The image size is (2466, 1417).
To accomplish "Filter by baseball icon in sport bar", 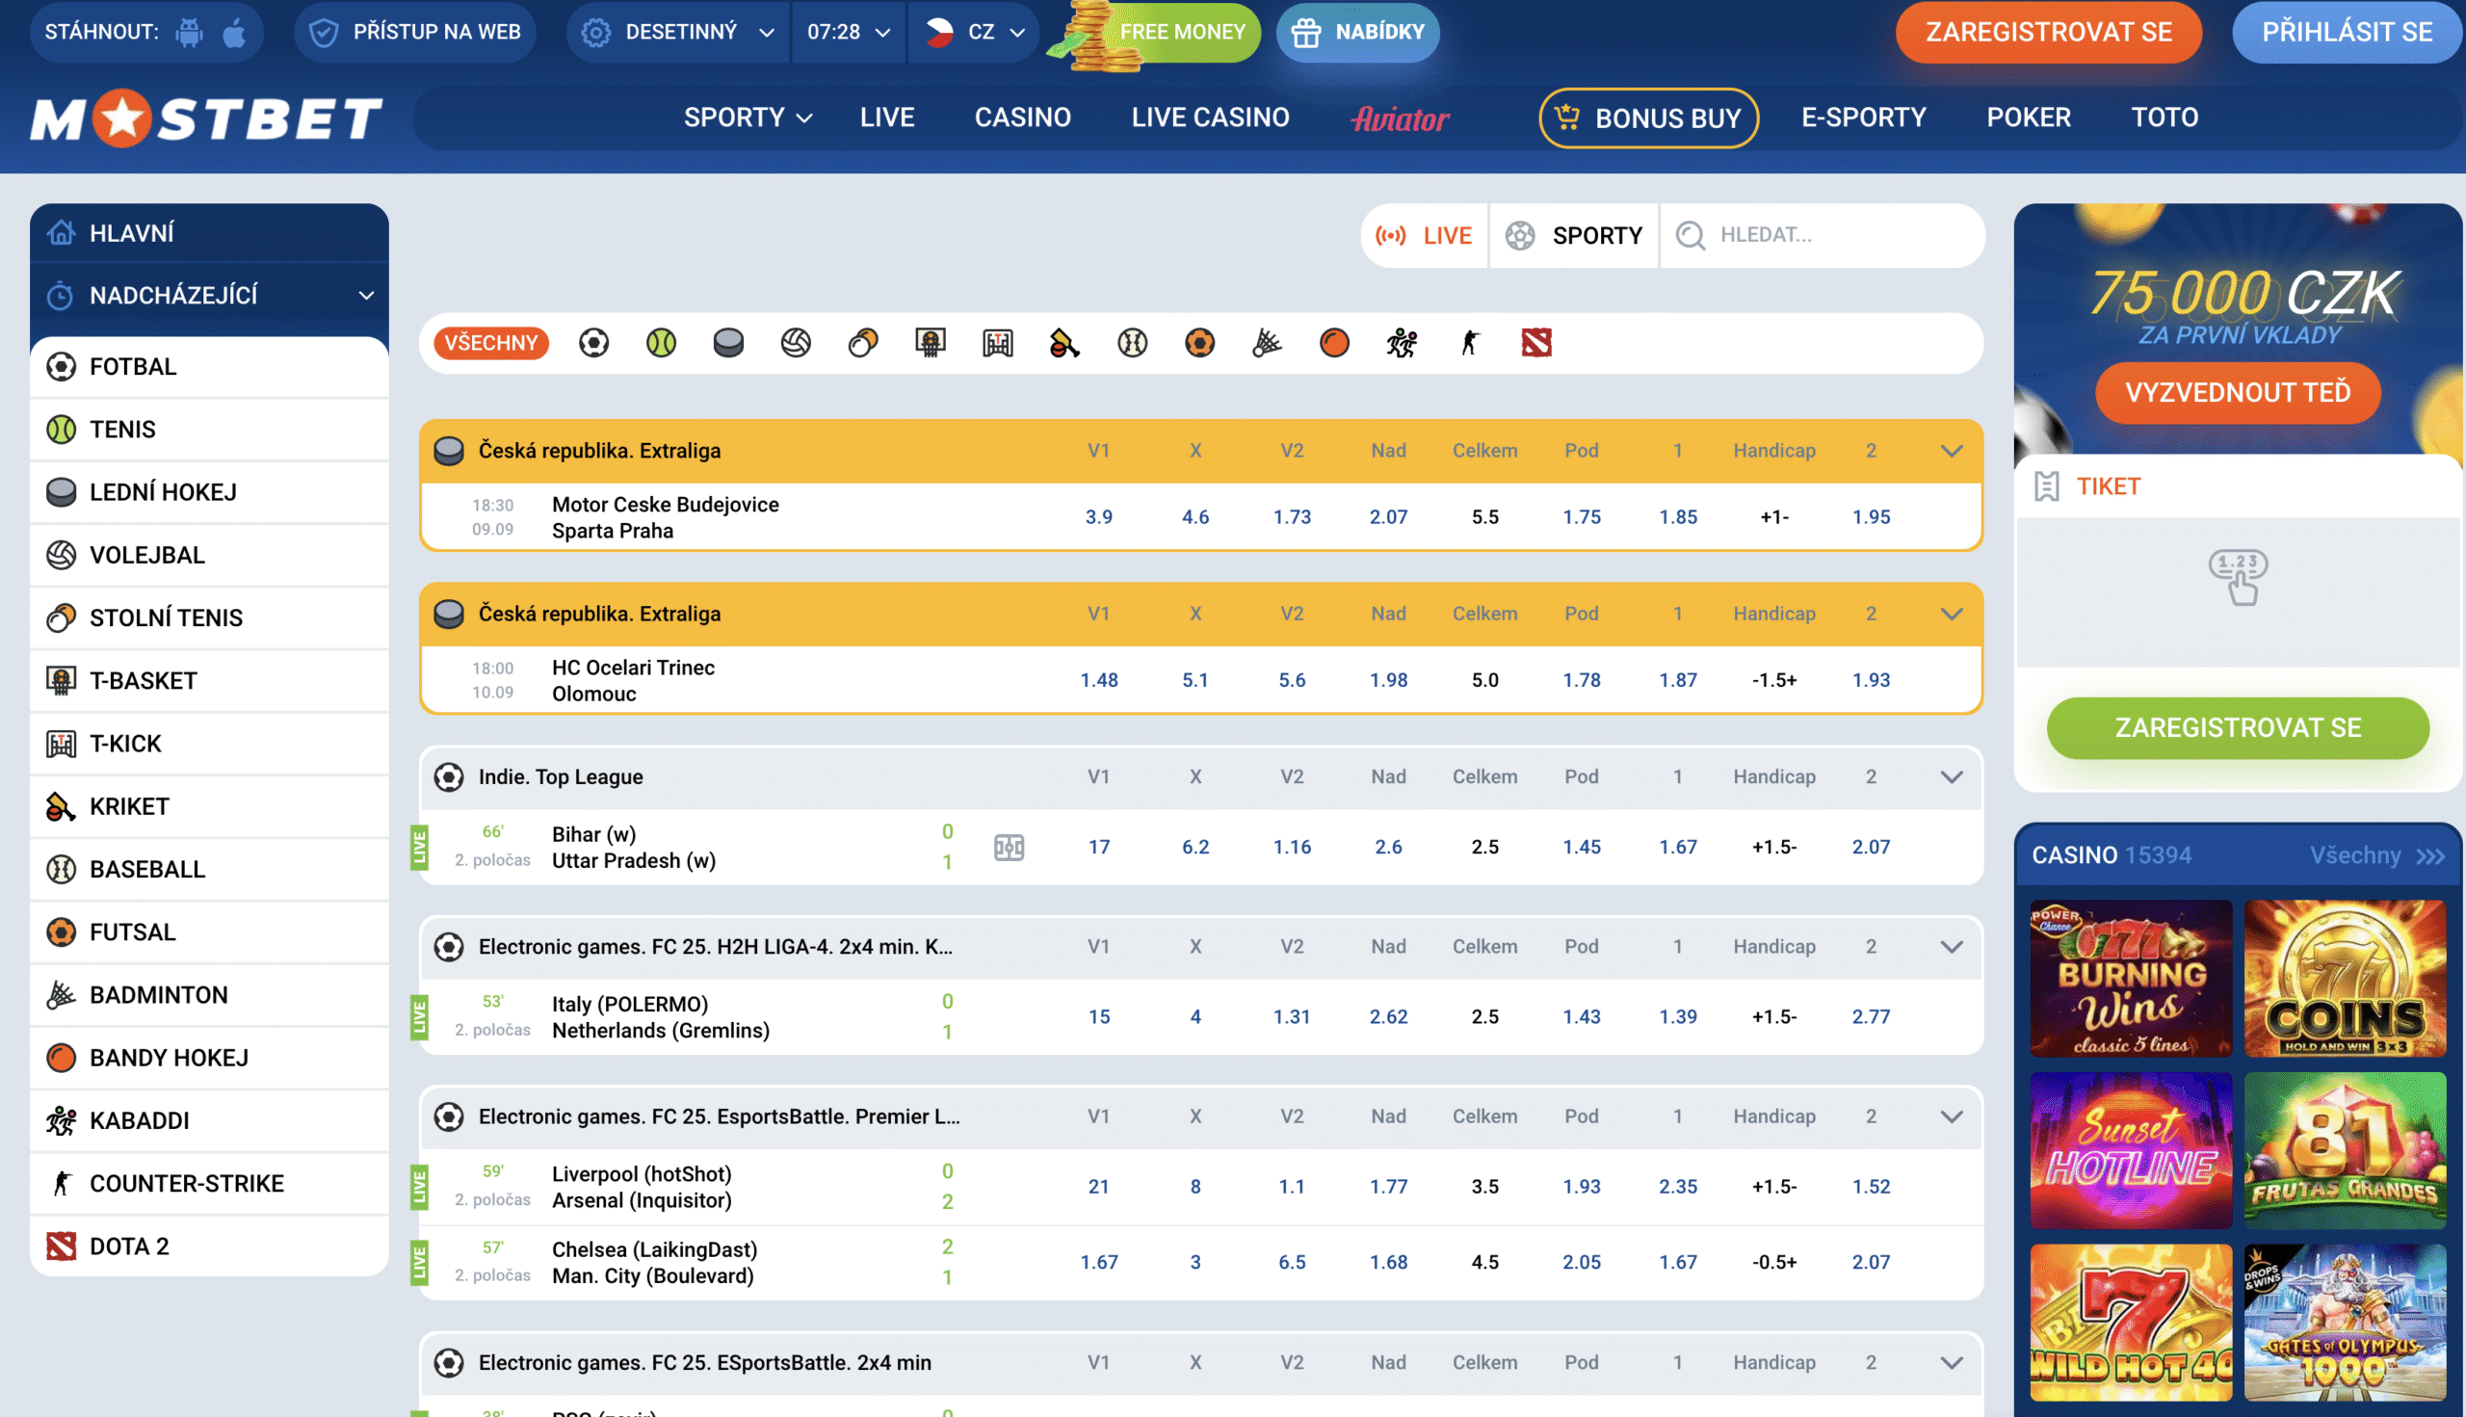I will coord(1132,343).
